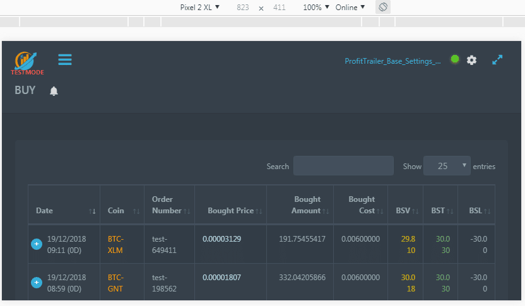
Task: Click the green status indicator dot
Action: (454, 59)
